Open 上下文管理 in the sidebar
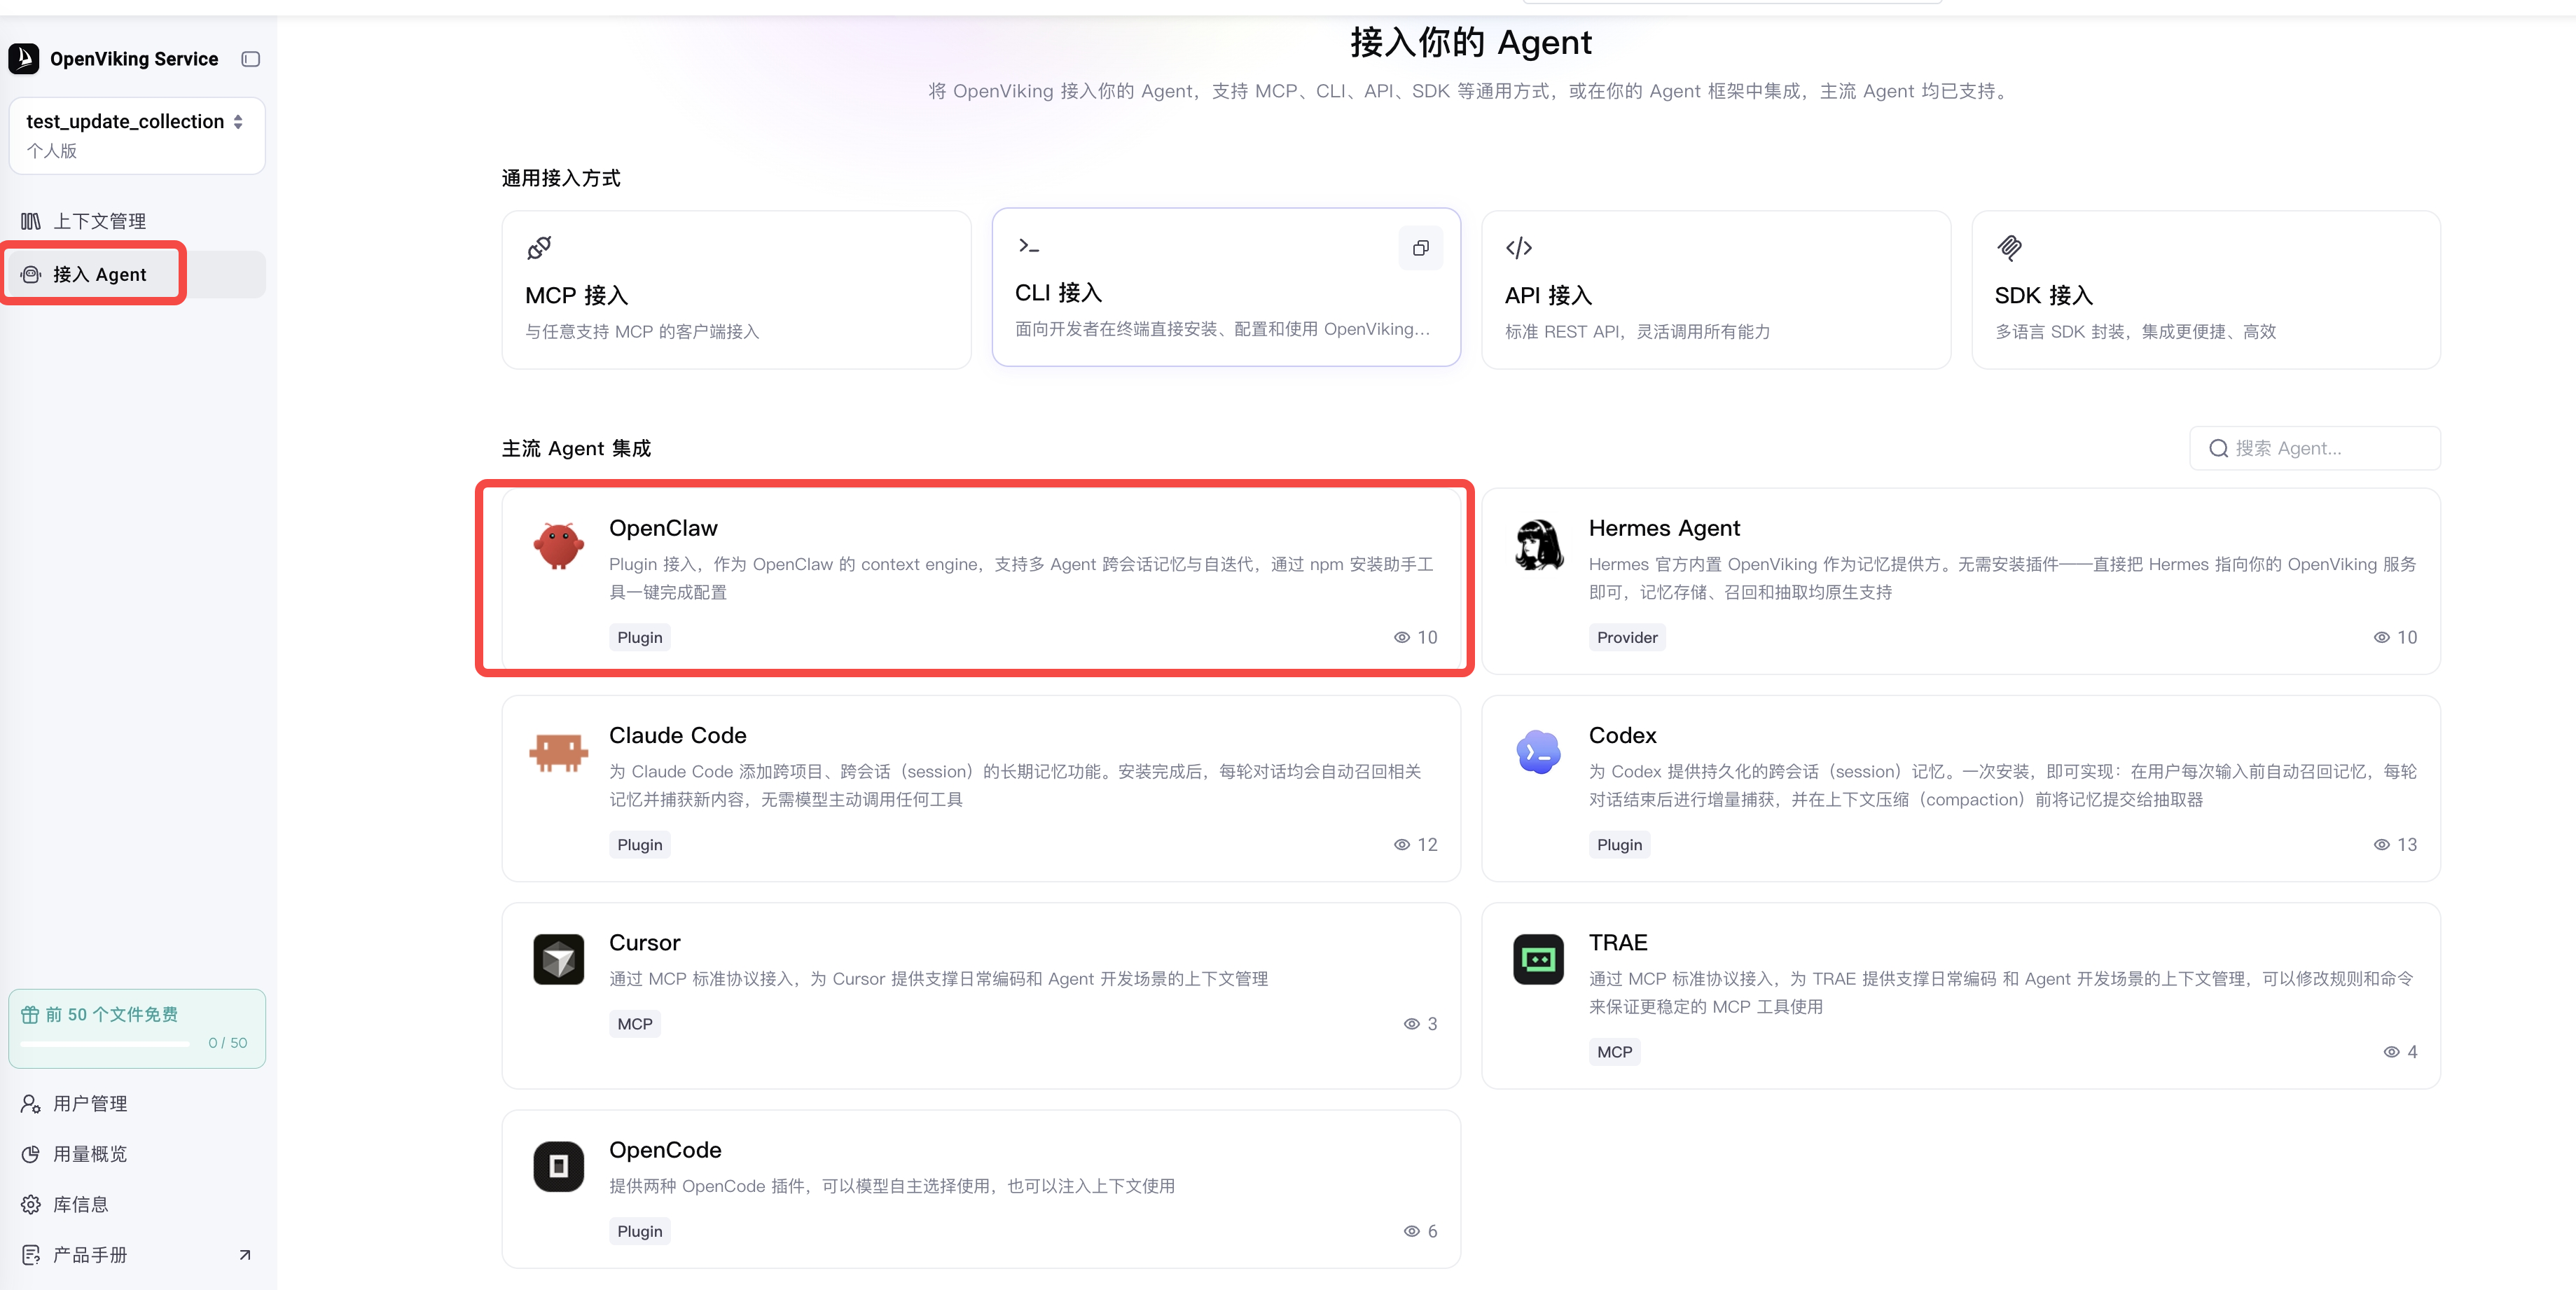Screen dimensions: 2576x1290 pos(137,221)
